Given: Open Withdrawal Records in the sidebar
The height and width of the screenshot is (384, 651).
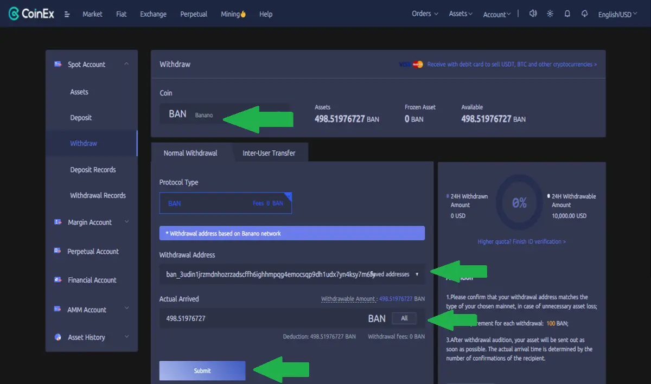Looking at the screenshot, I should (x=98, y=195).
